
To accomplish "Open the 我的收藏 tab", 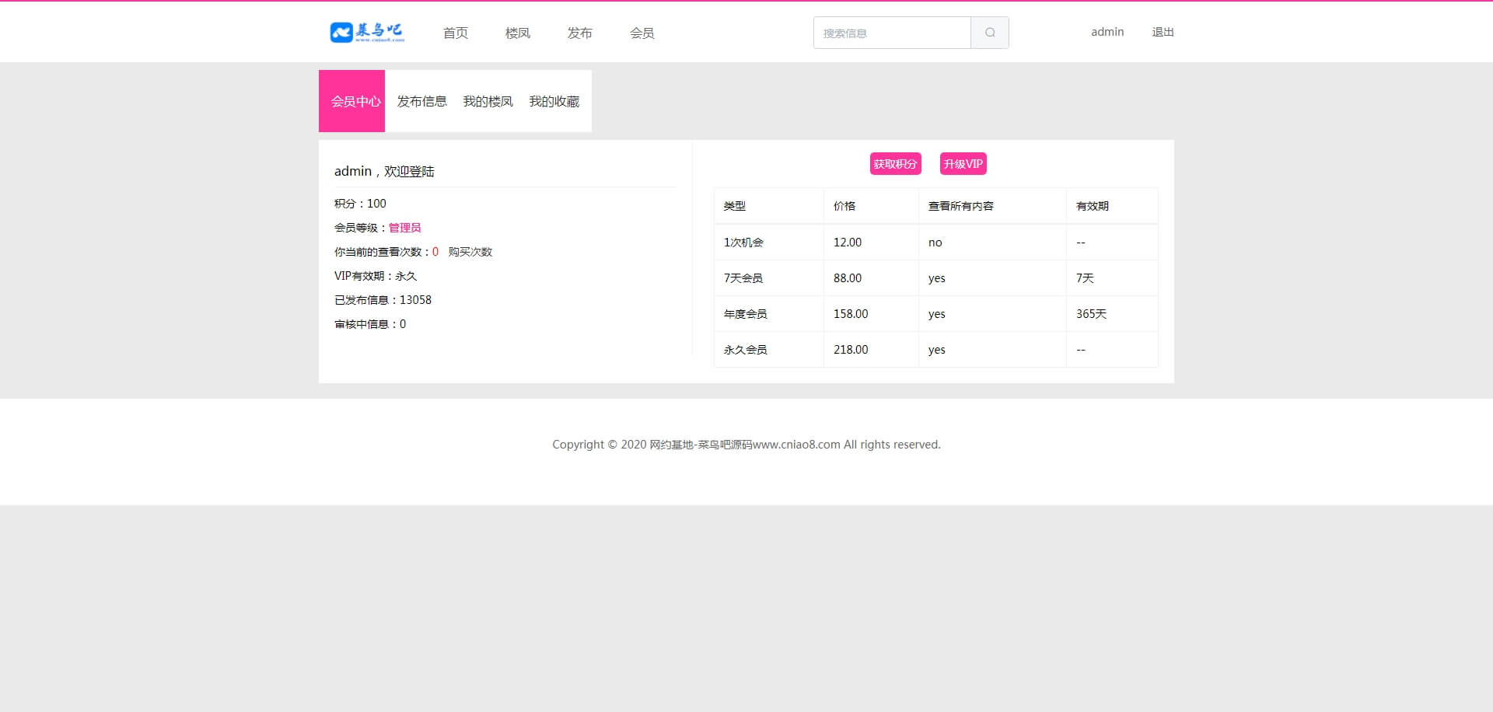I will coord(554,101).
